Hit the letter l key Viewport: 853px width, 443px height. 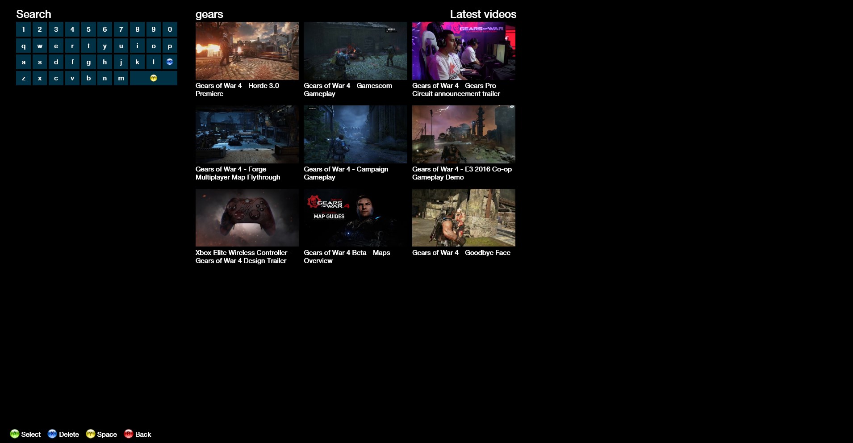pos(154,62)
